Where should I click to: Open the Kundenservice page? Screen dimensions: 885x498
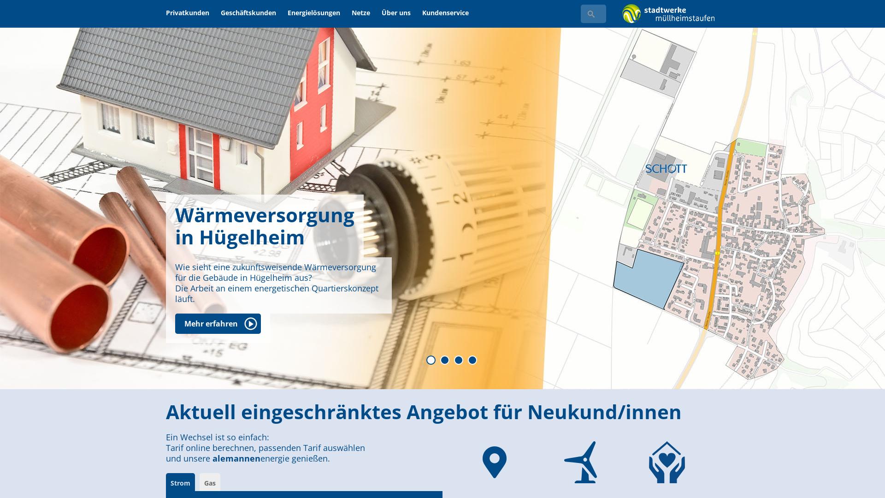click(x=445, y=13)
